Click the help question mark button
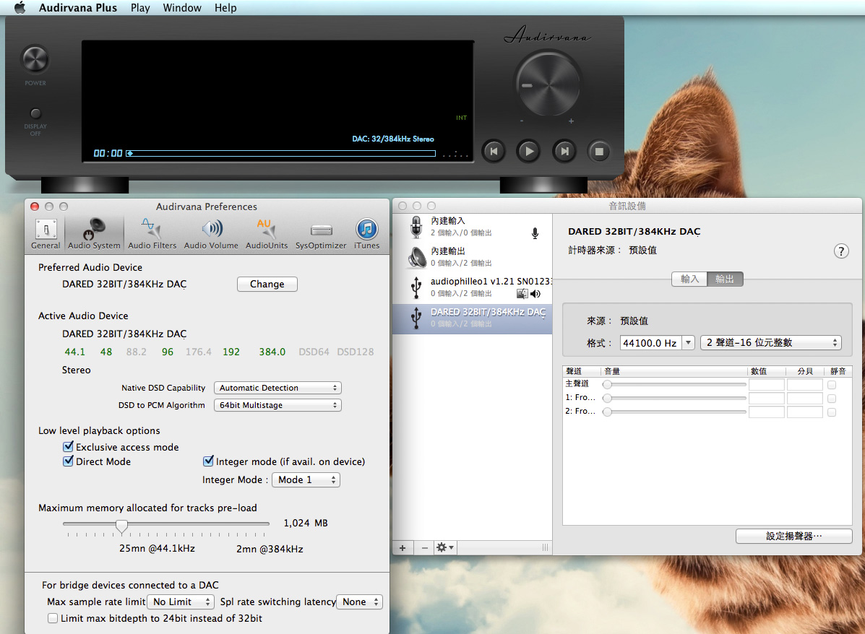Image resolution: width=865 pixels, height=634 pixels. pyautogui.click(x=840, y=251)
